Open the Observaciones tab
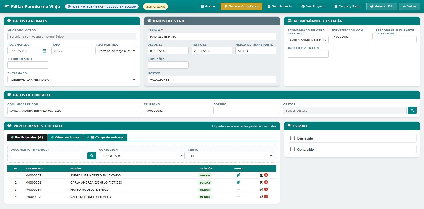424x209 pixels. [65, 137]
